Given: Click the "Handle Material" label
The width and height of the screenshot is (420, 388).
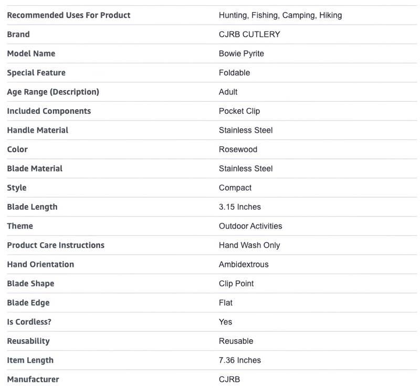Looking at the screenshot, I should coord(38,130).
